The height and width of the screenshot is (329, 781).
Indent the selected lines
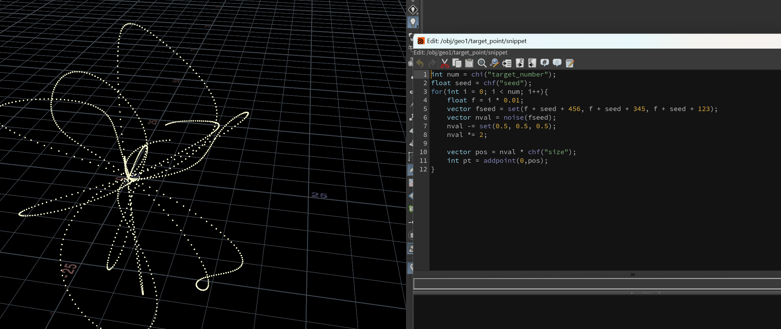(x=520, y=63)
